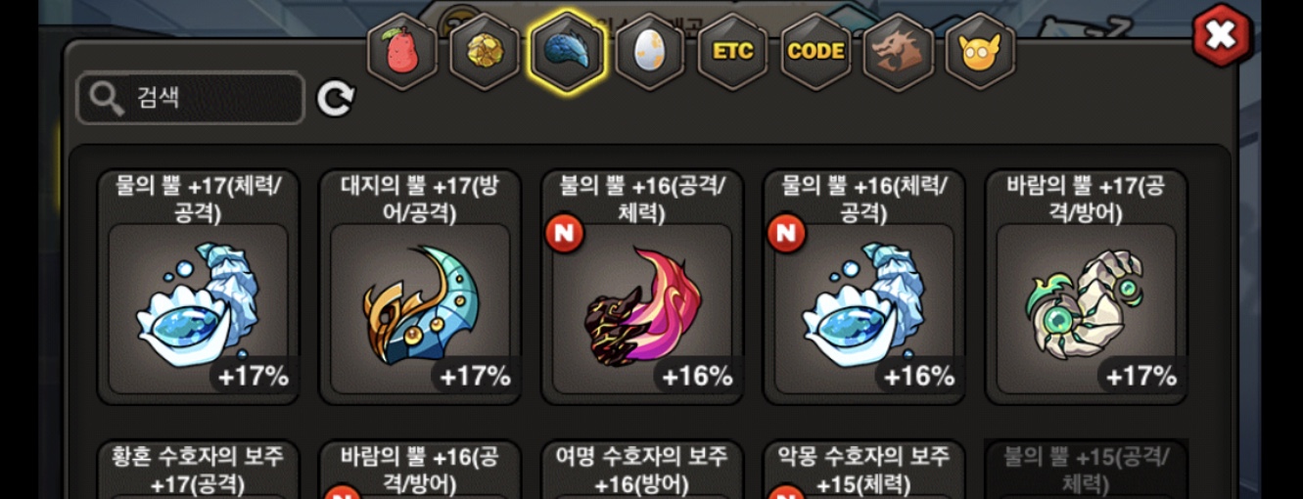This screenshot has width=1303, height=499.
Task: Pick 물의 뿔 +16 water horn item
Action: click(865, 287)
